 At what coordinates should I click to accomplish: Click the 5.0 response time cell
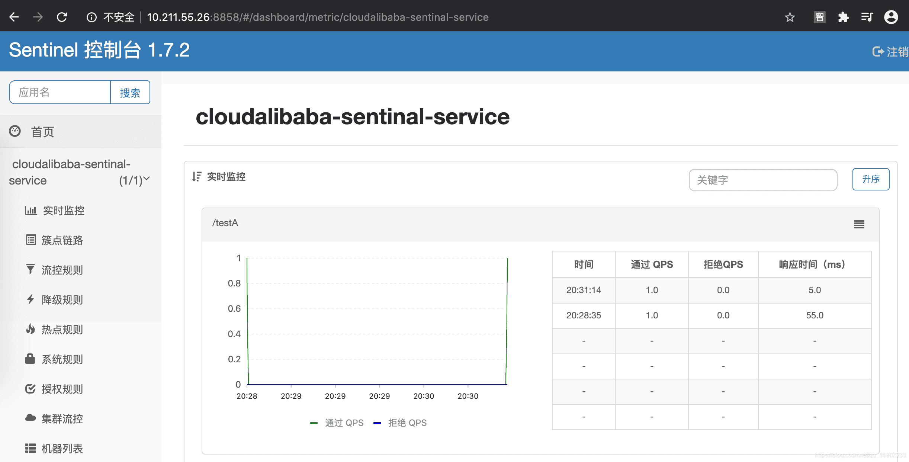coord(815,290)
